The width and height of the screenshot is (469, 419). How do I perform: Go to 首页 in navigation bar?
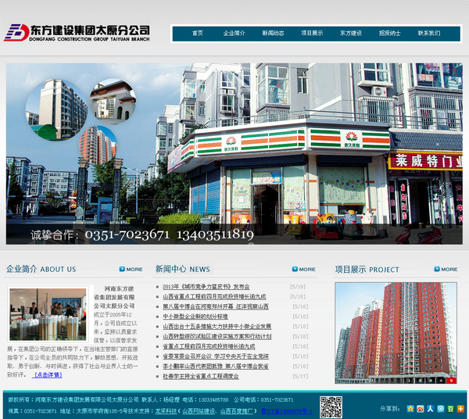pyautogui.click(x=197, y=34)
